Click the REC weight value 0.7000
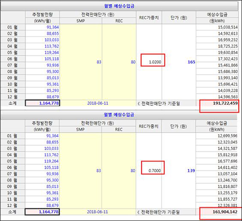Image resolution: width=242 pixels, height=221 pixels. (155, 171)
